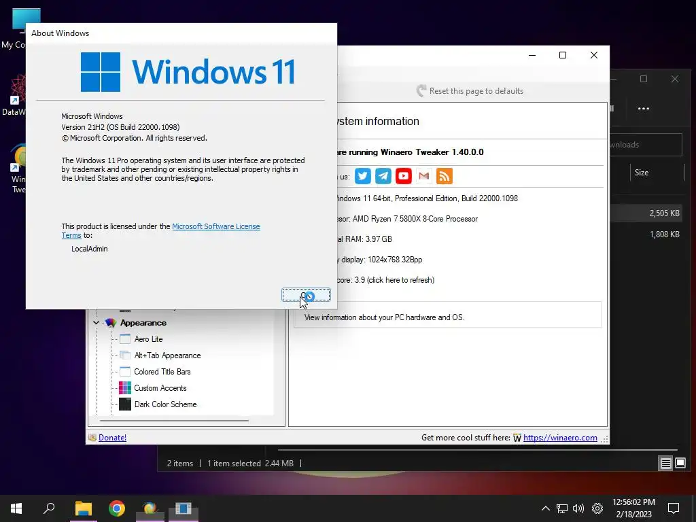Close the Winaero Tweaker window

point(594,55)
